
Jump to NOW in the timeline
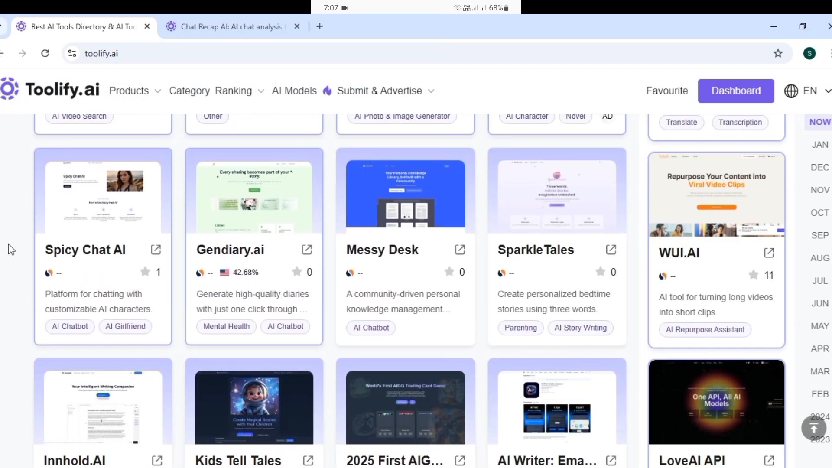click(x=819, y=122)
